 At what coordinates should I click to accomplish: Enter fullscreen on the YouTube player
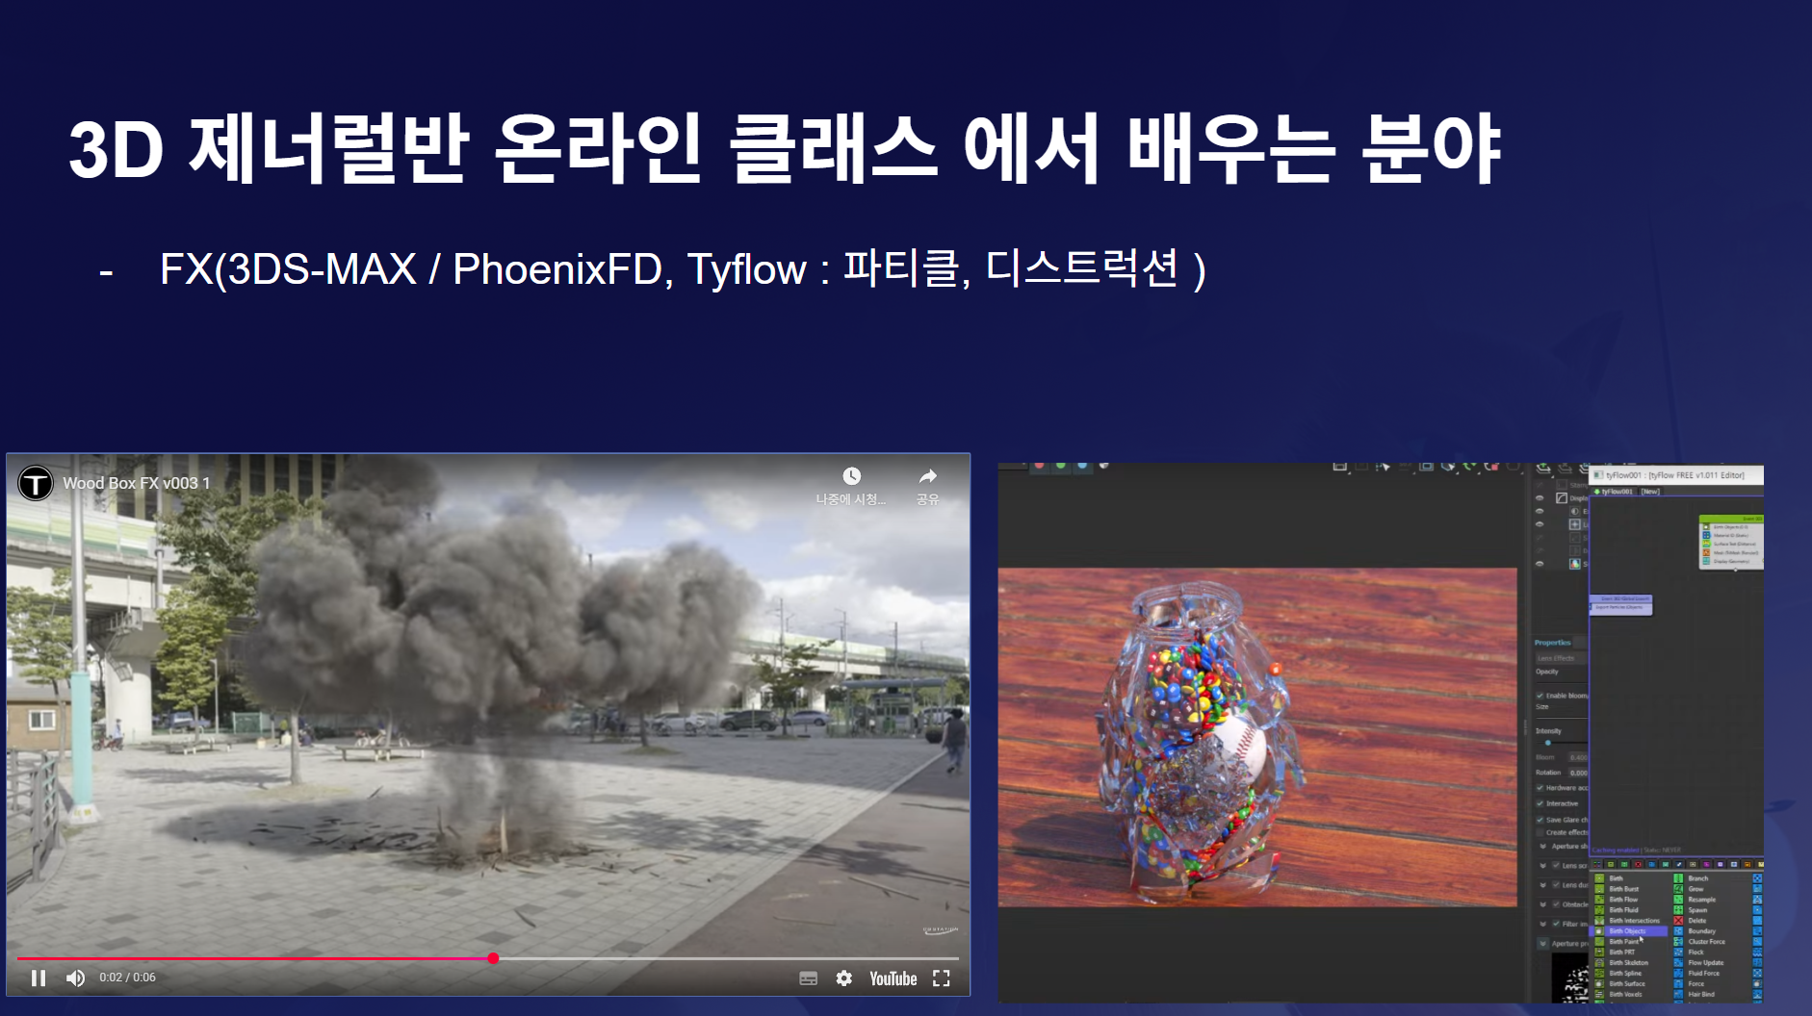tap(942, 978)
